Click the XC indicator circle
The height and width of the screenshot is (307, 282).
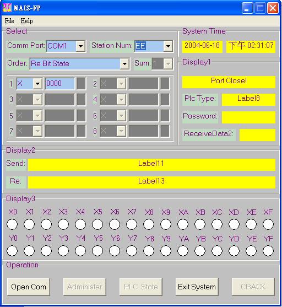point(217,224)
